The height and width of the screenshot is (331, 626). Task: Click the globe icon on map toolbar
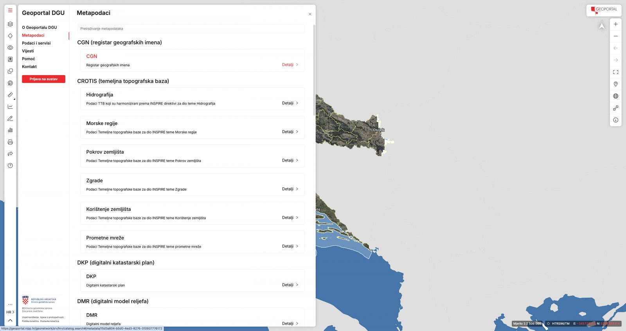tap(615, 96)
